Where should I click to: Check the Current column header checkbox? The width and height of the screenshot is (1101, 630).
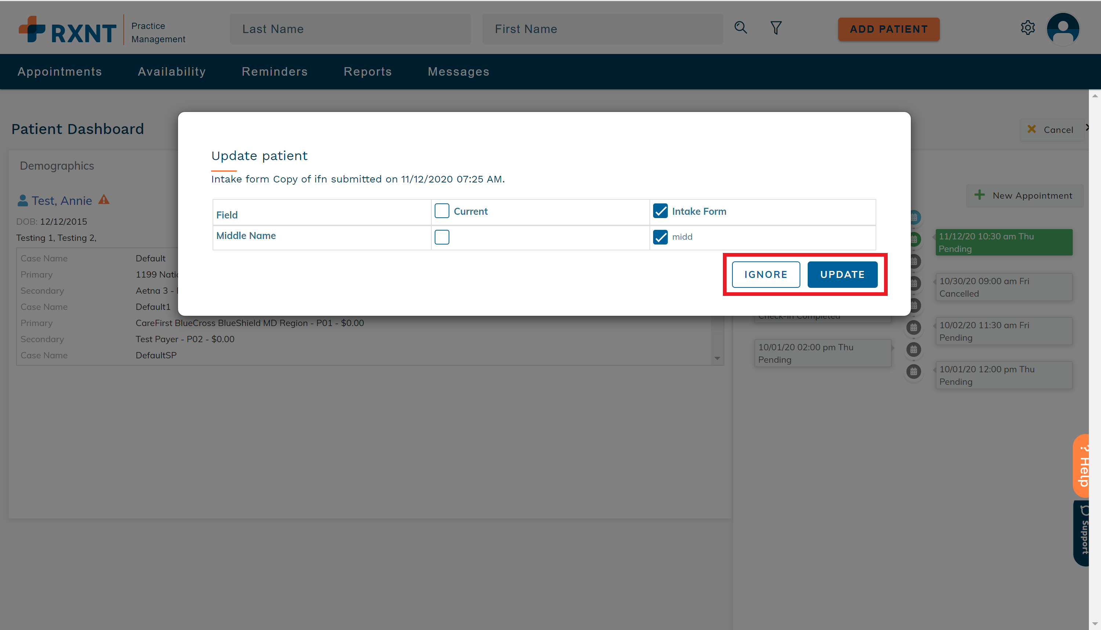coord(442,211)
